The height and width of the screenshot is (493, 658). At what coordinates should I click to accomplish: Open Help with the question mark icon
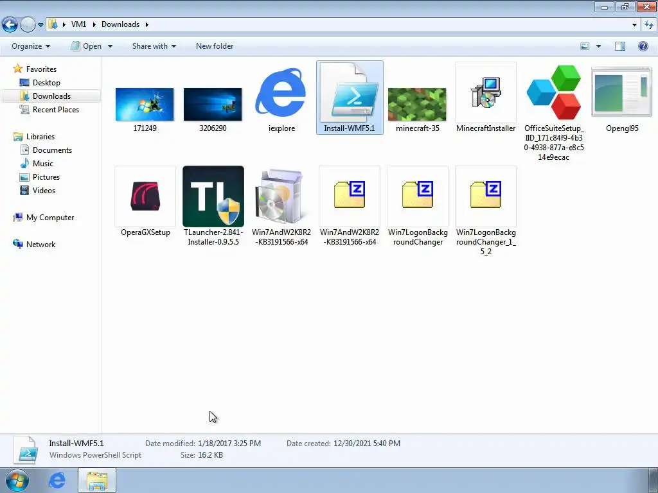[x=643, y=46]
